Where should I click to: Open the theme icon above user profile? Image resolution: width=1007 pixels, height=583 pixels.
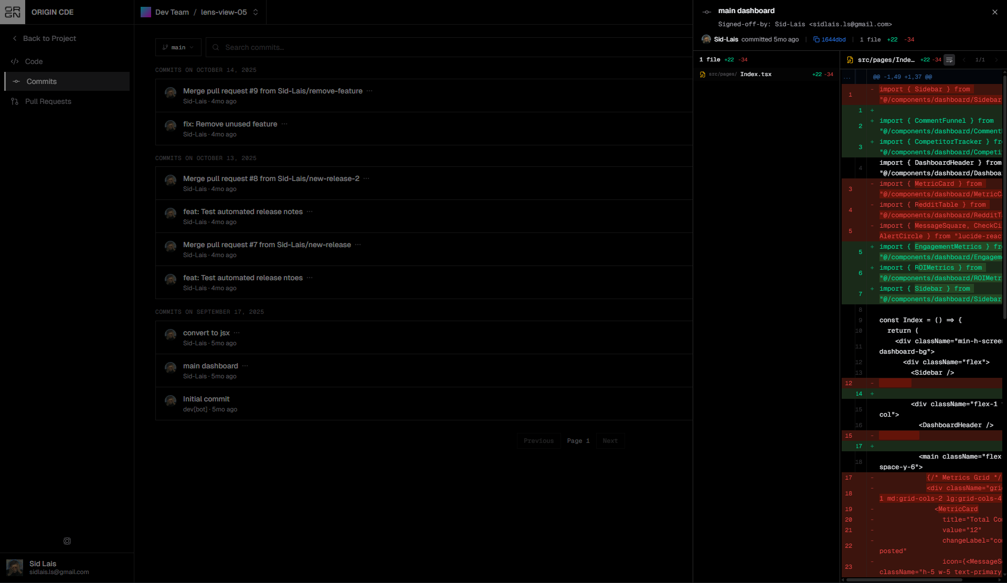coord(67,541)
